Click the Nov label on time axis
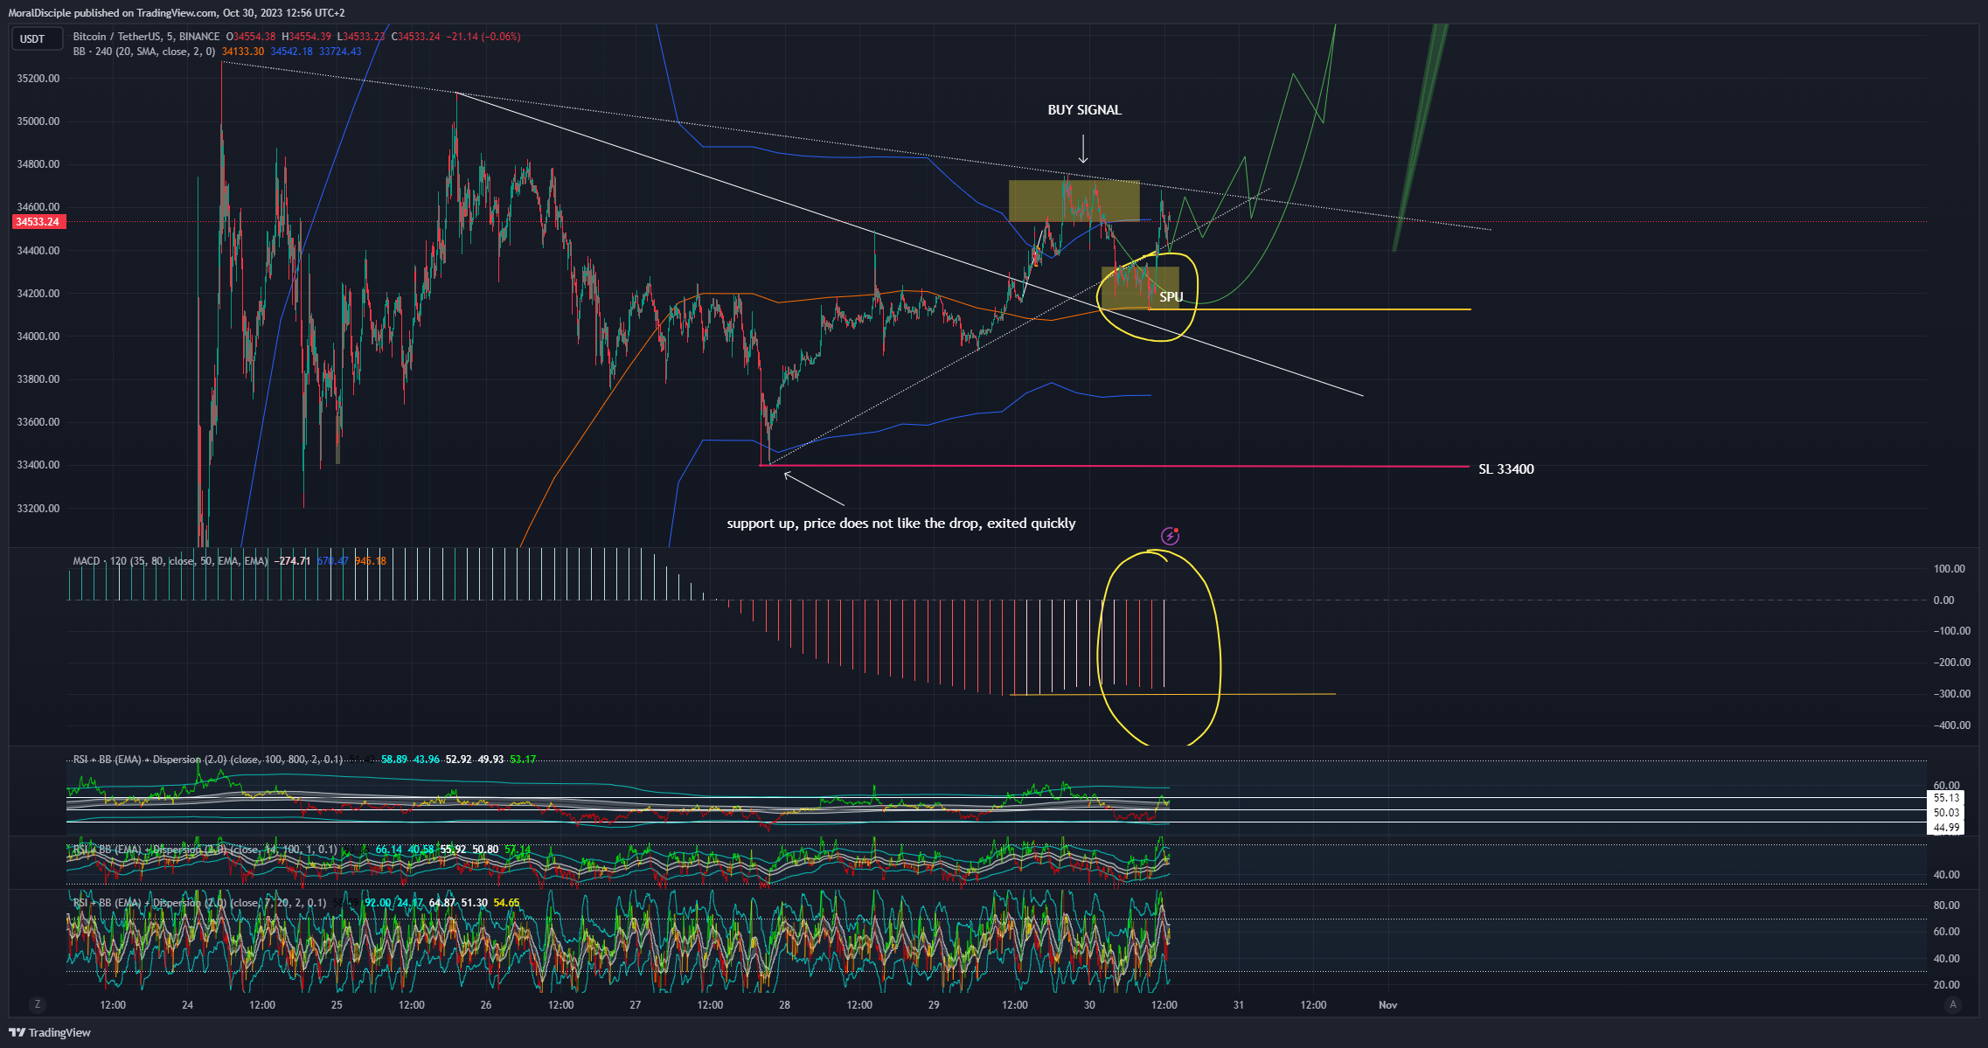This screenshot has height=1048, width=1988. [x=1388, y=1005]
